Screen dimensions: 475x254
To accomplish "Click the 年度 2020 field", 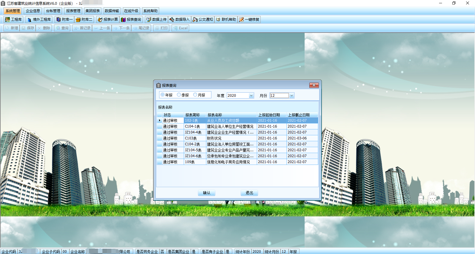I will [238, 96].
